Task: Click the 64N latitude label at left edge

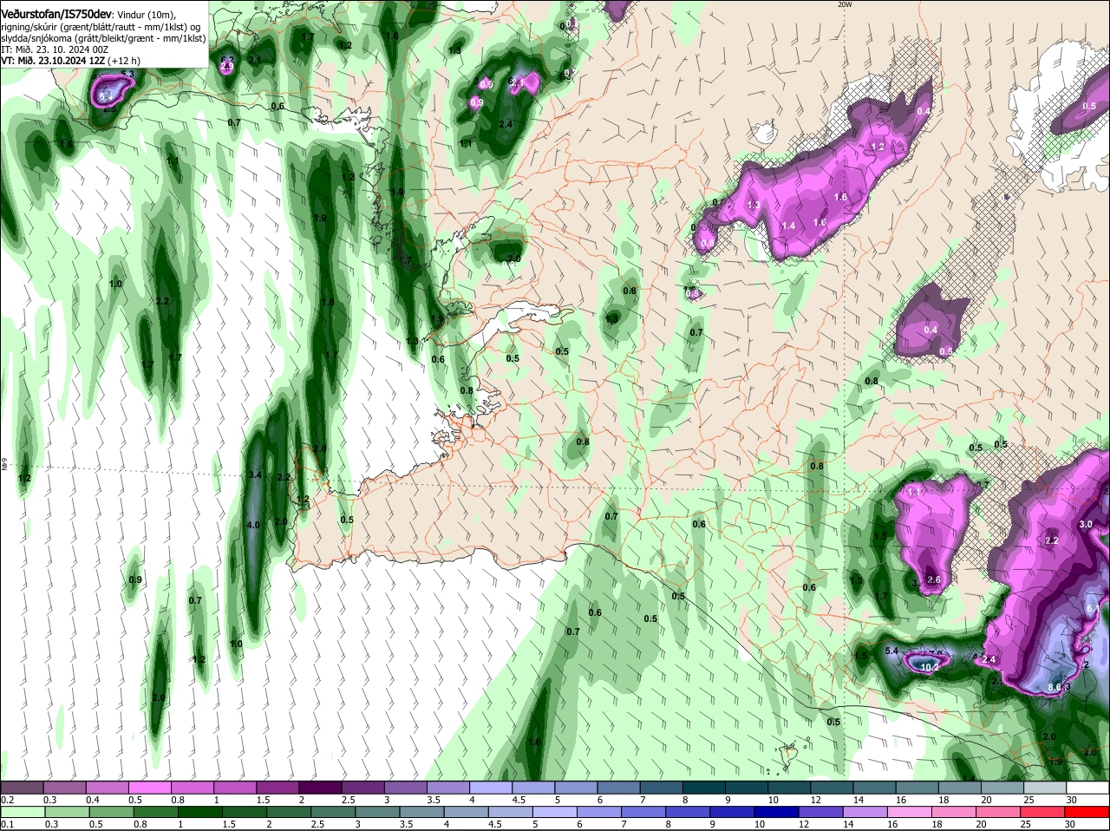Action: (3, 466)
